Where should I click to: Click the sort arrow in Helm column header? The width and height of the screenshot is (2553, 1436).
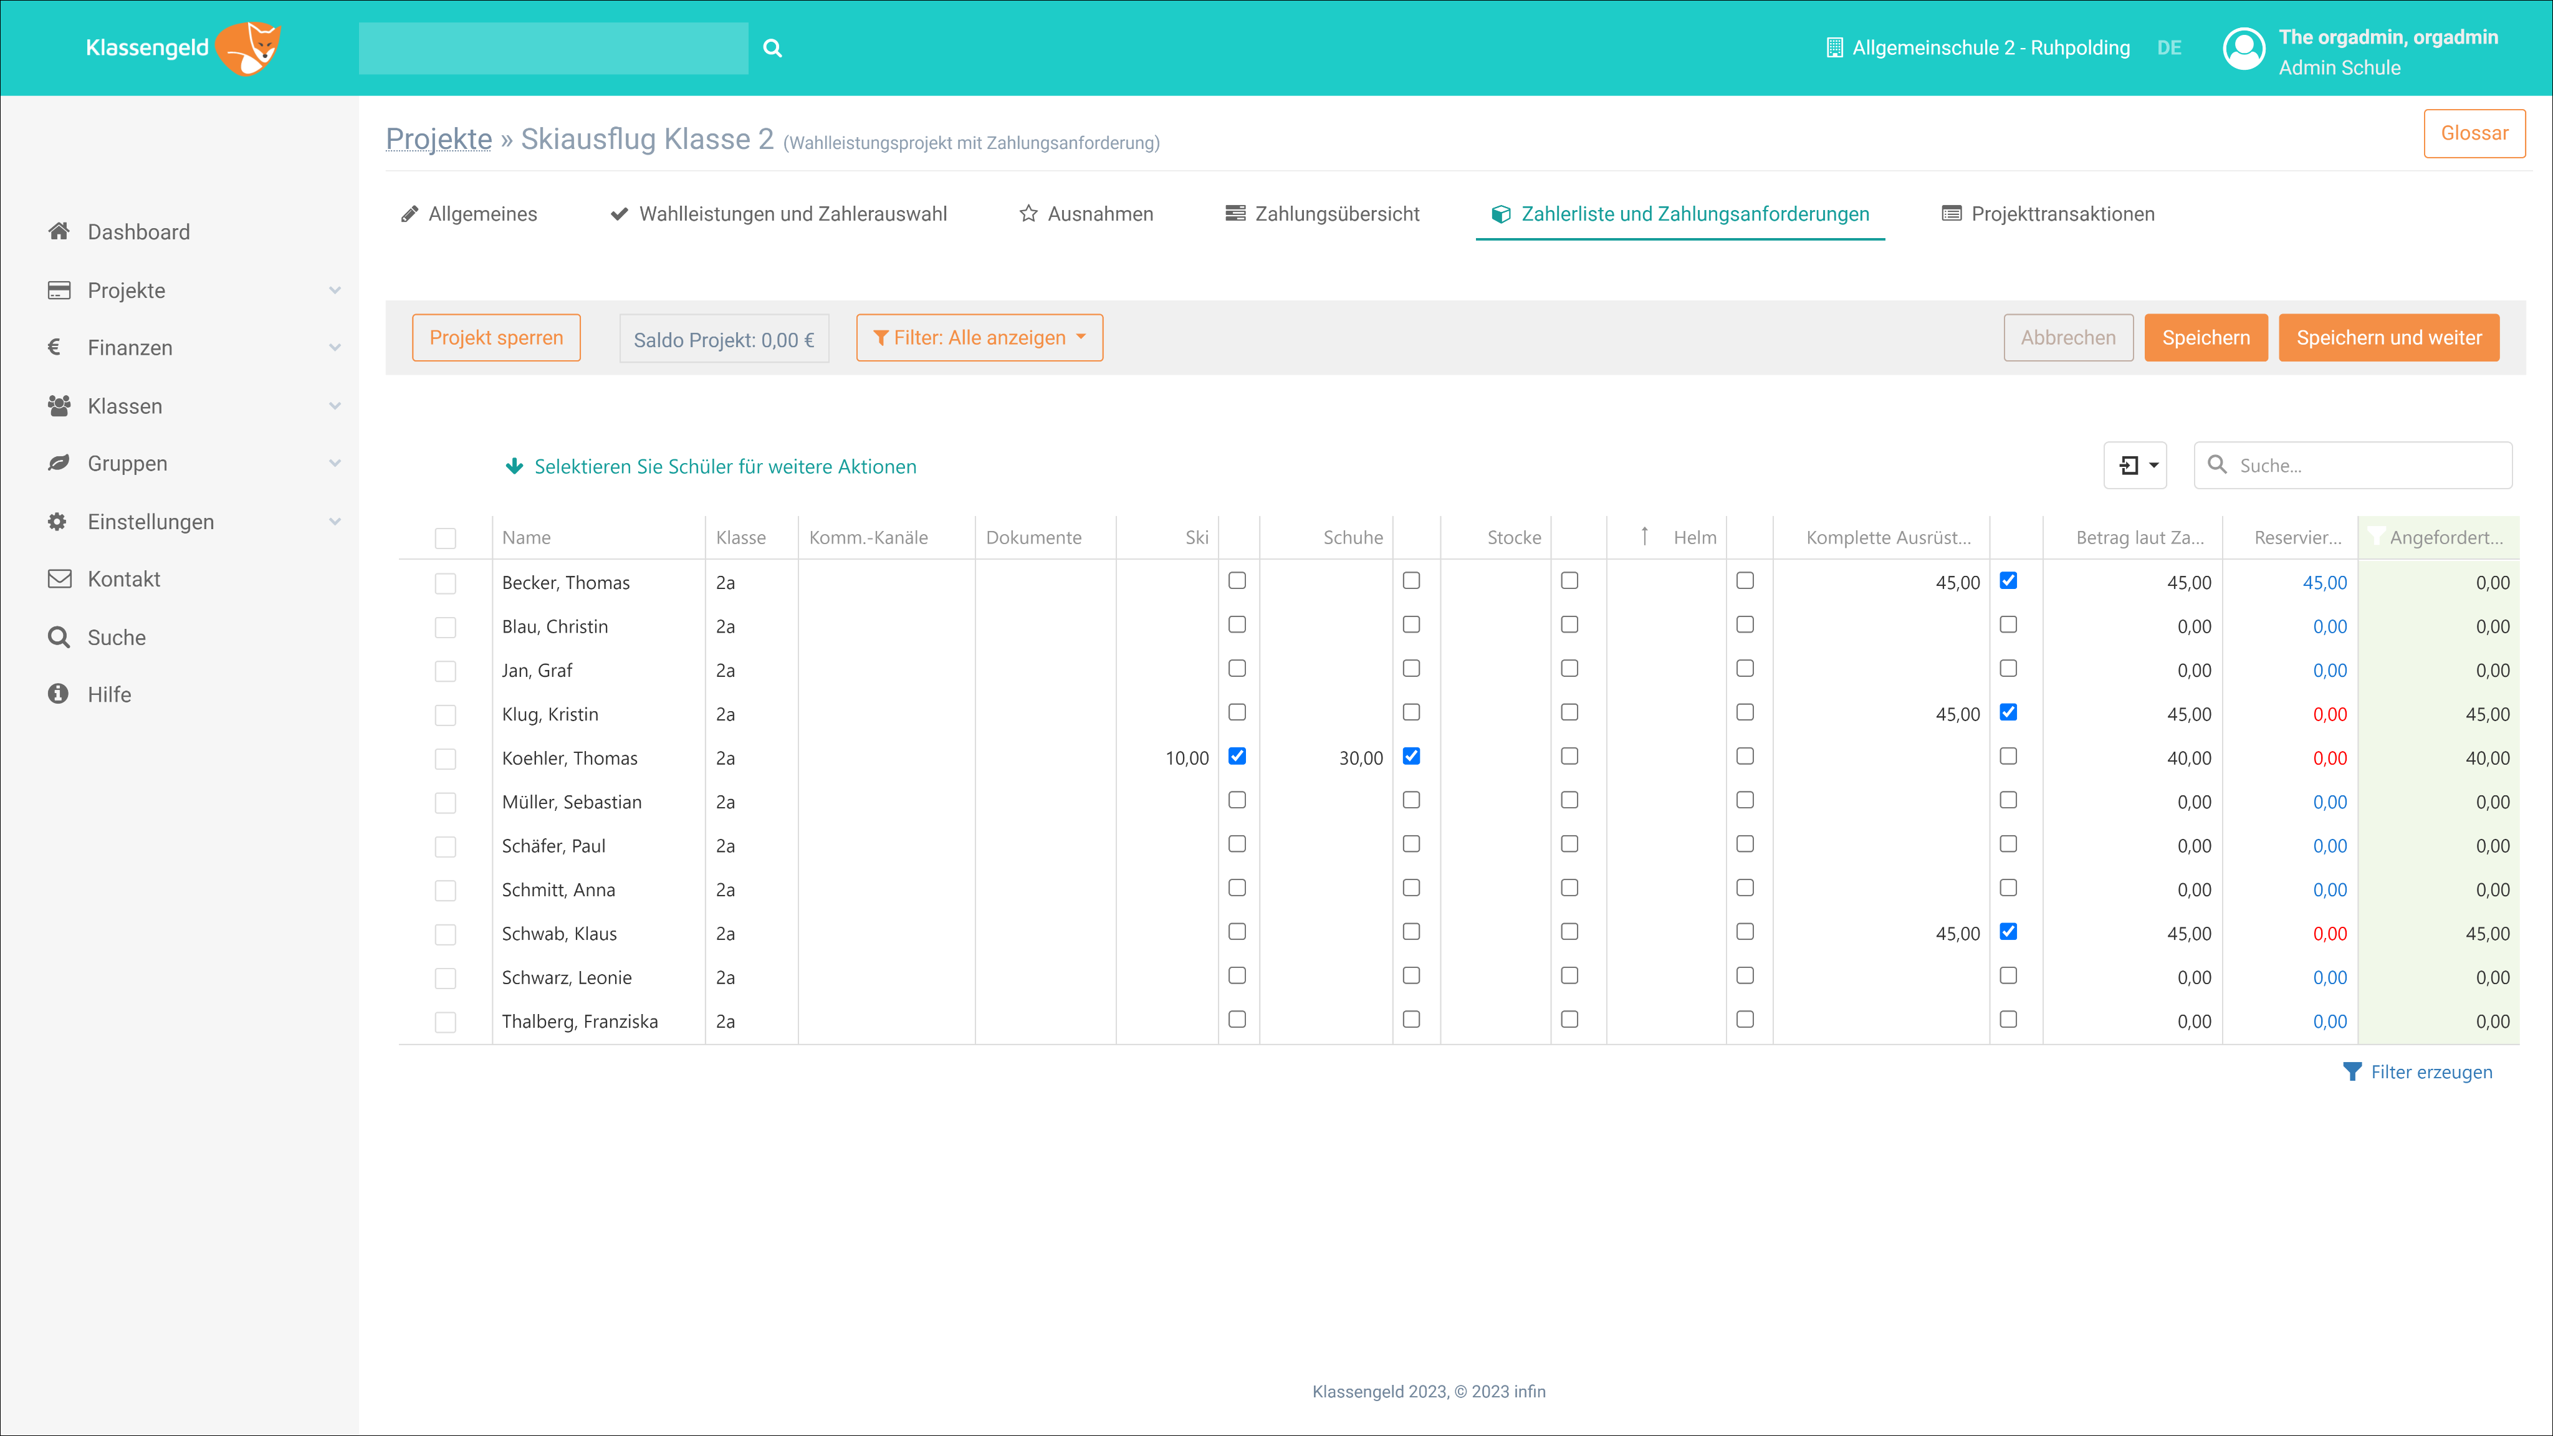pyautogui.click(x=1644, y=536)
